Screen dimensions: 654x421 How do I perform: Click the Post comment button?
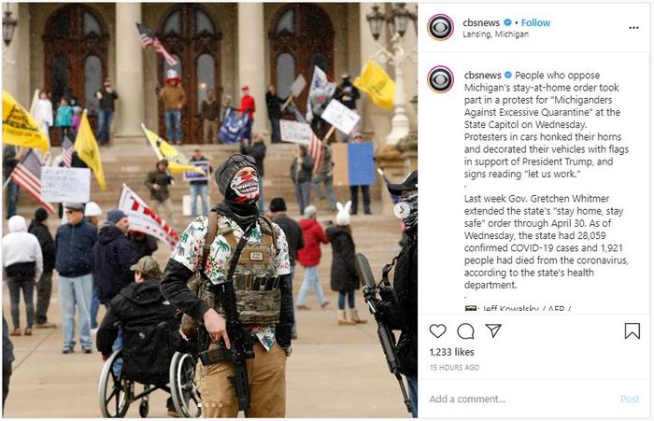(630, 399)
